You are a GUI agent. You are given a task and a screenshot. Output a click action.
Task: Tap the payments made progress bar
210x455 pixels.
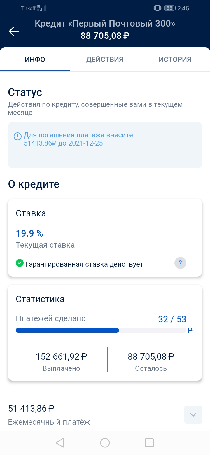pos(101,330)
